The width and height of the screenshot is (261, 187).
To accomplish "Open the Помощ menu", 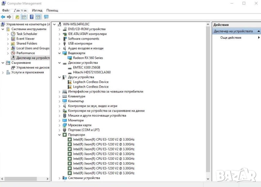I will coord(52,10).
